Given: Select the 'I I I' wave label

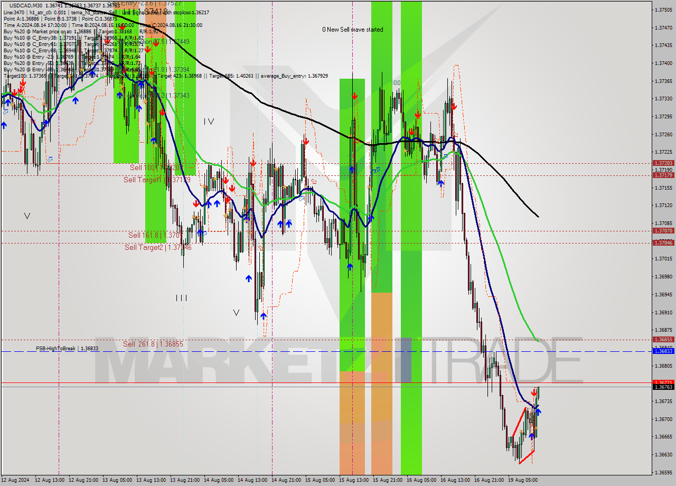Looking at the screenshot, I should (181, 298).
